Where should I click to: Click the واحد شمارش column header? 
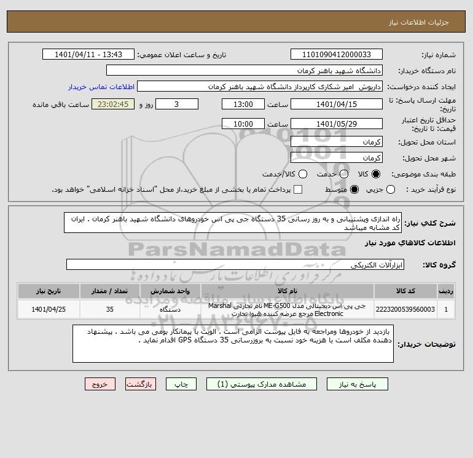coord(170,291)
